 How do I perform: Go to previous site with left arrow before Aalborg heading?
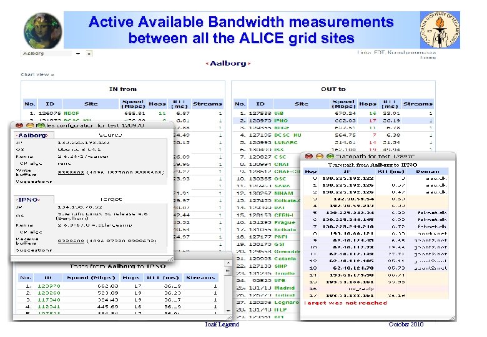tap(207, 64)
